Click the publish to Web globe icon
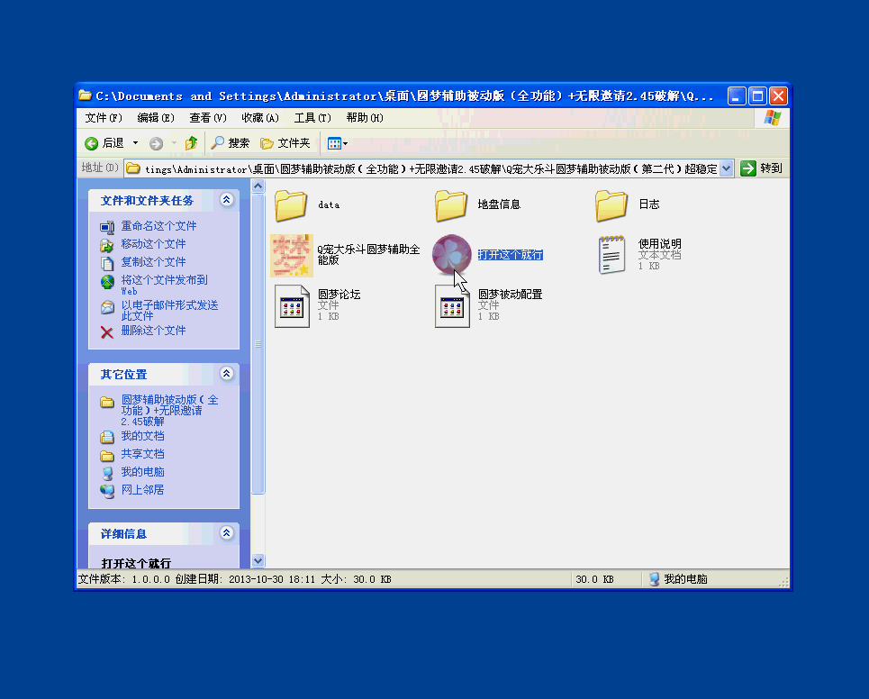 click(107, 282)
